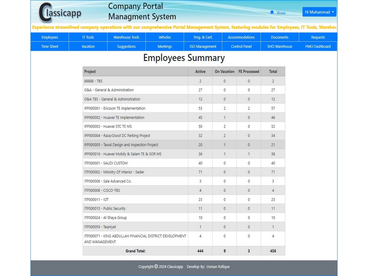The image size is (368, 276).
Task: Select ITP000011 - IOT row
Action: tap(184, 199)
